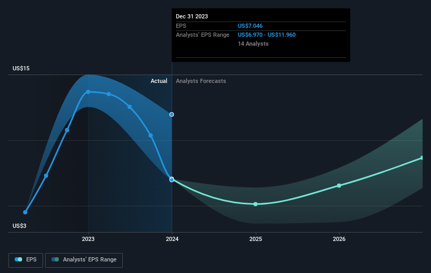Select the upper analyst range marker at 2024
The width and height of the screenshot is (431, 273).
click(x=172, y=114)
